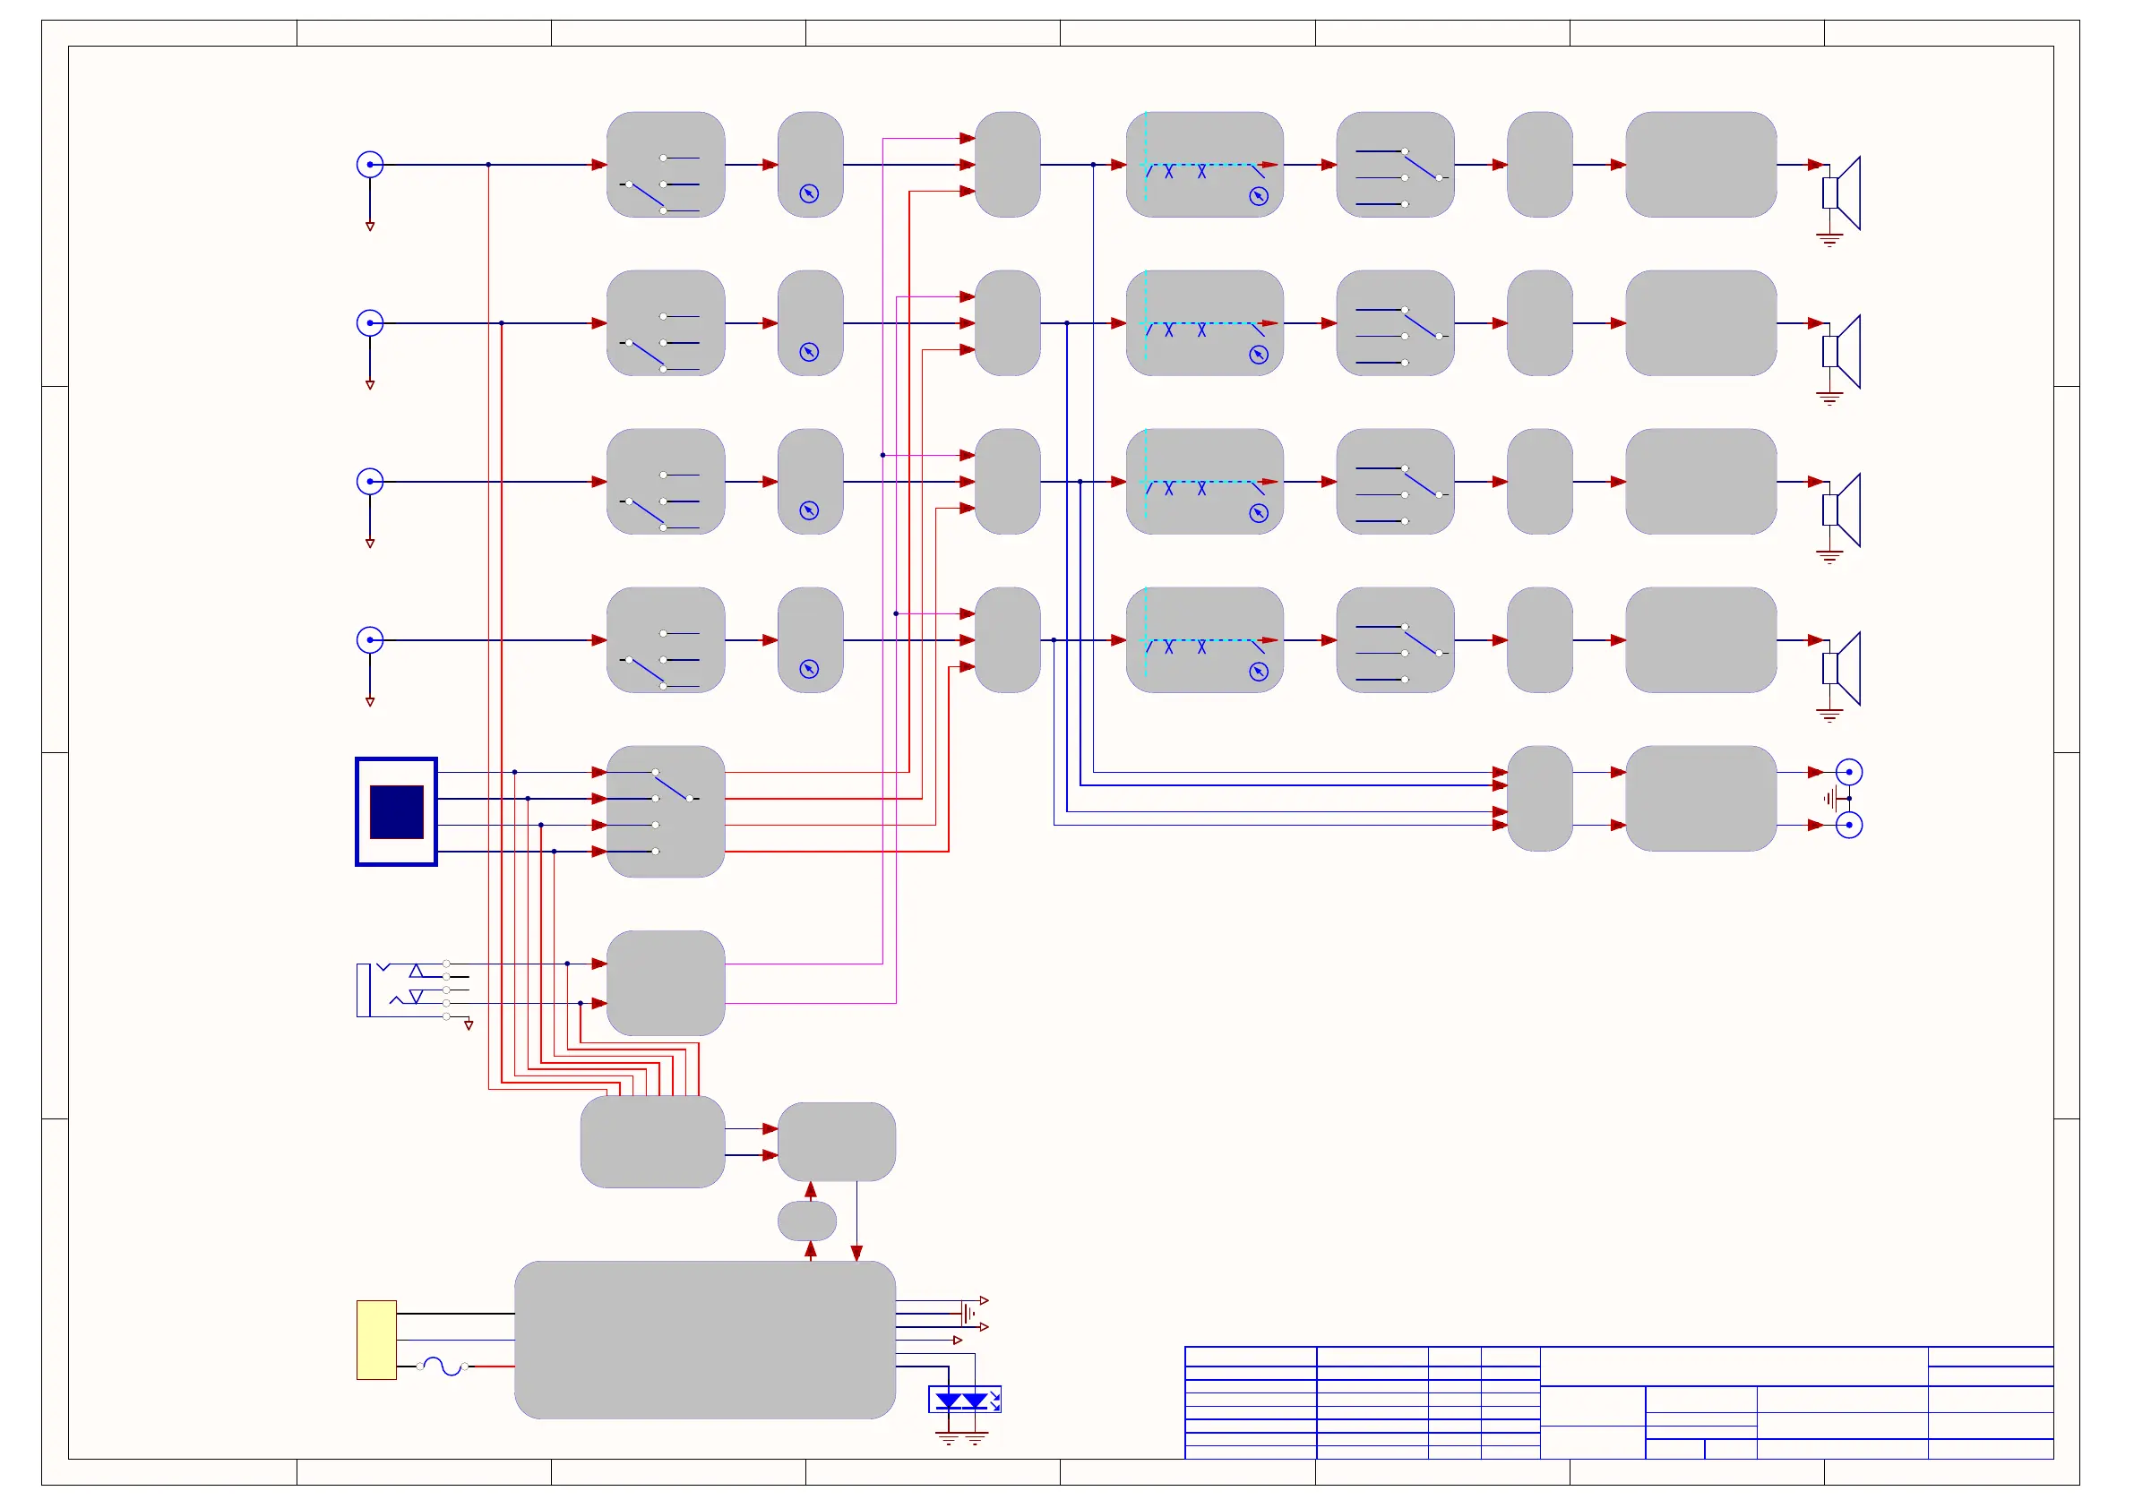Viewport: 2134px width, 1508px height.
Task: Click the speaker symbol in the third channel row
Action: (1841, 510)
